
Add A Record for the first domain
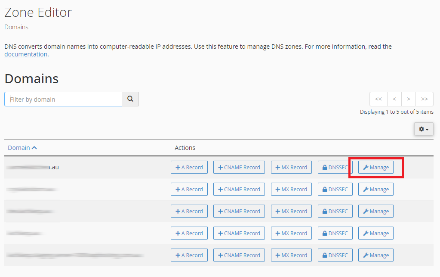tap(189, 168)
